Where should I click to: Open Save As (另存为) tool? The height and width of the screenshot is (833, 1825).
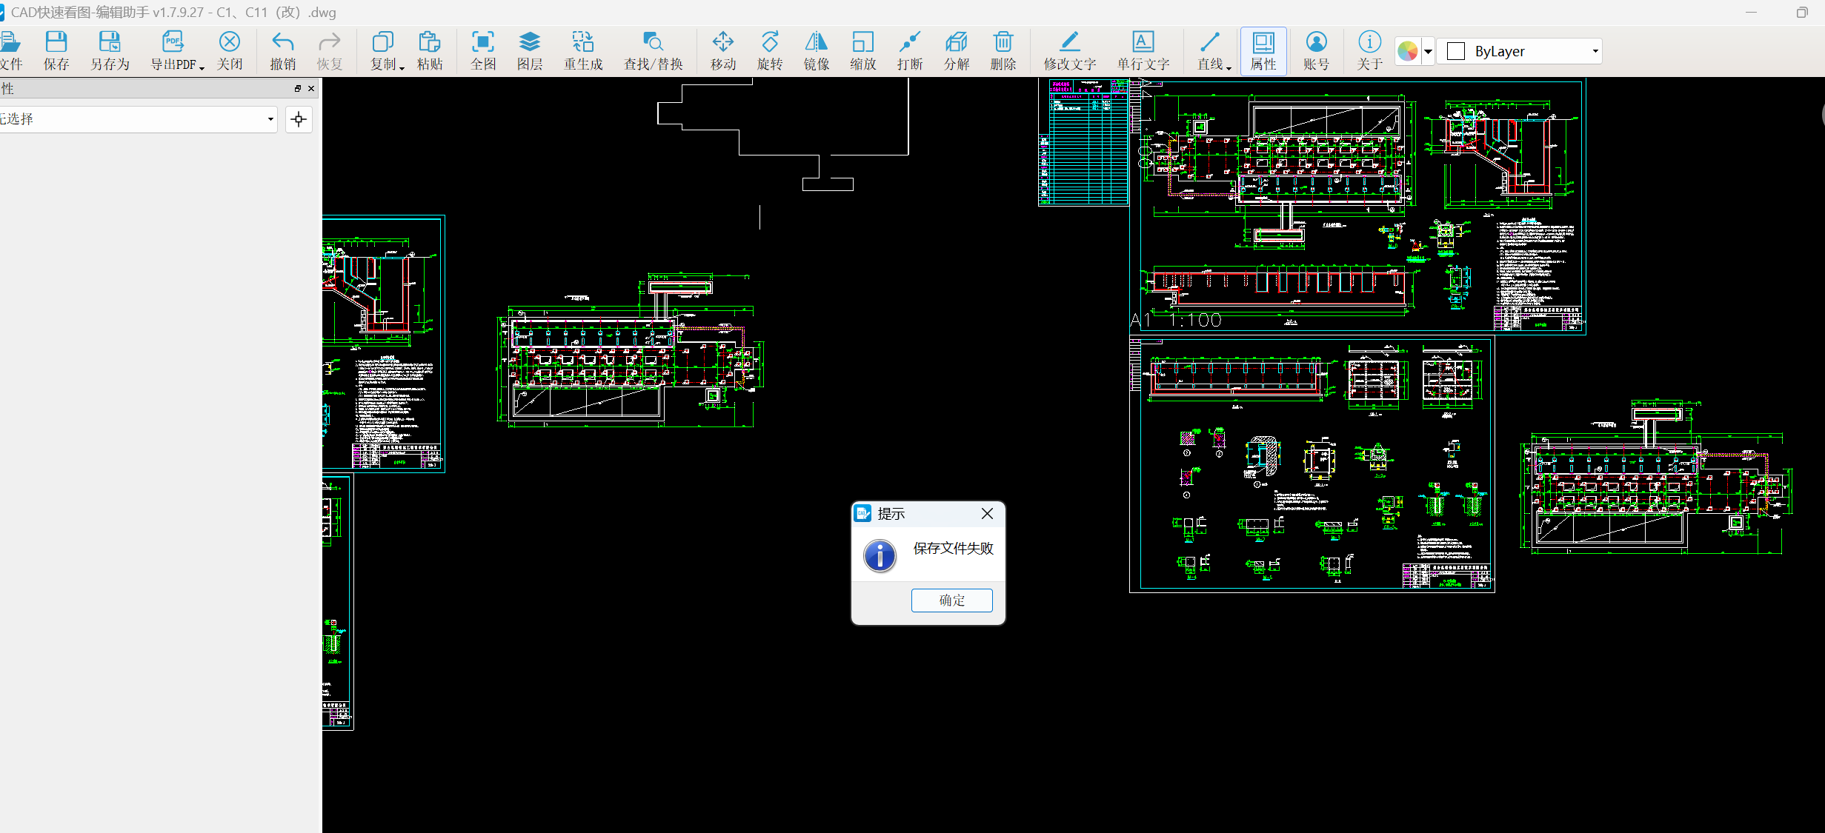point(110,50)
